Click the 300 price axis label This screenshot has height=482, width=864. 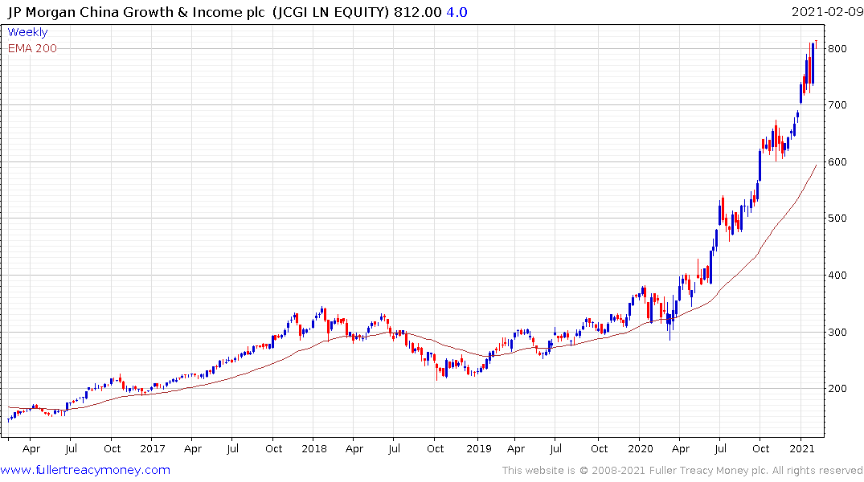click(x=837, y=332)
